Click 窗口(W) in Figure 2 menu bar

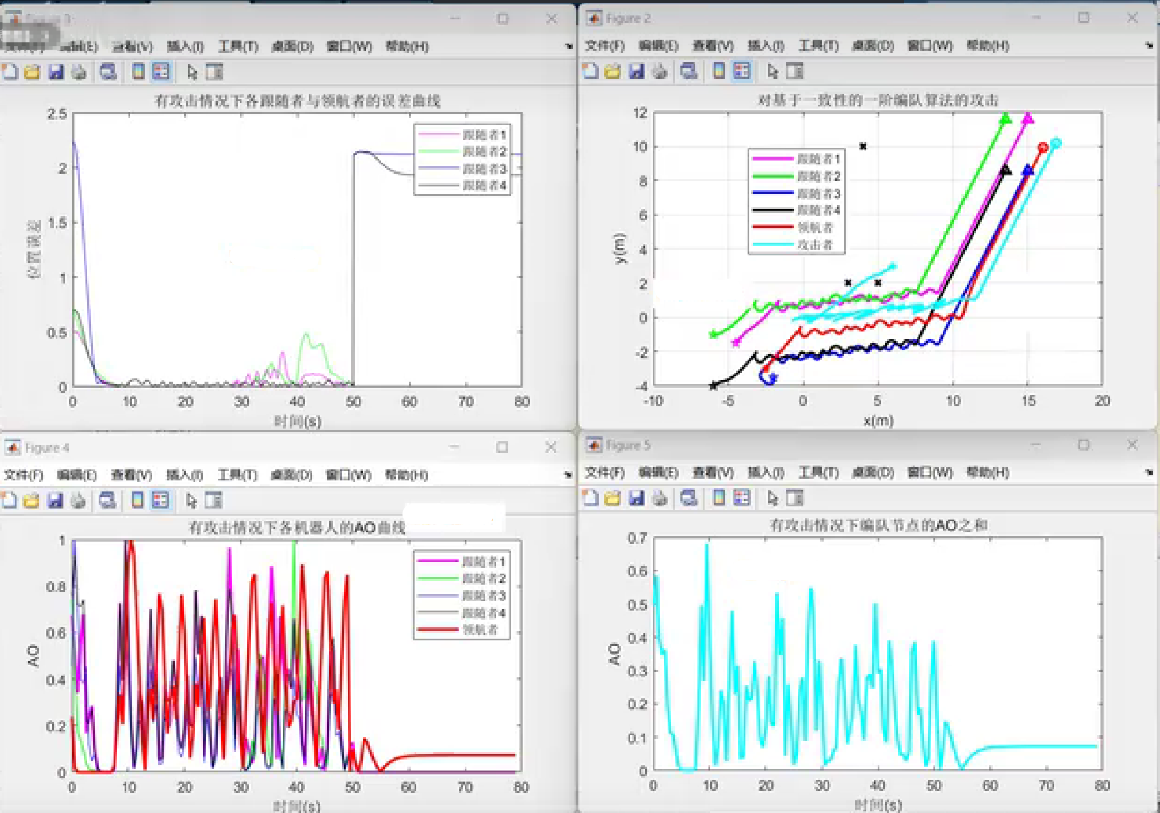tap(930, 46)
